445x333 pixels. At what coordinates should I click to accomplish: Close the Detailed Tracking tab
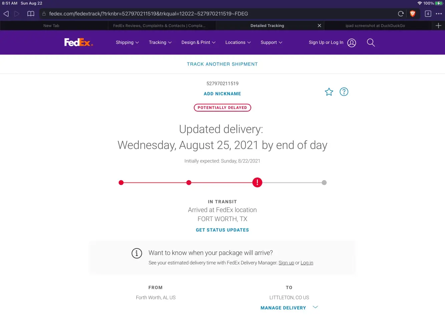coord(319,26)
